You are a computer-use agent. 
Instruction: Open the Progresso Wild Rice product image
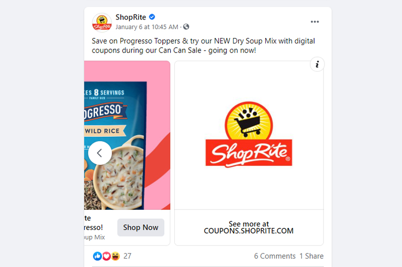(127, 135)
